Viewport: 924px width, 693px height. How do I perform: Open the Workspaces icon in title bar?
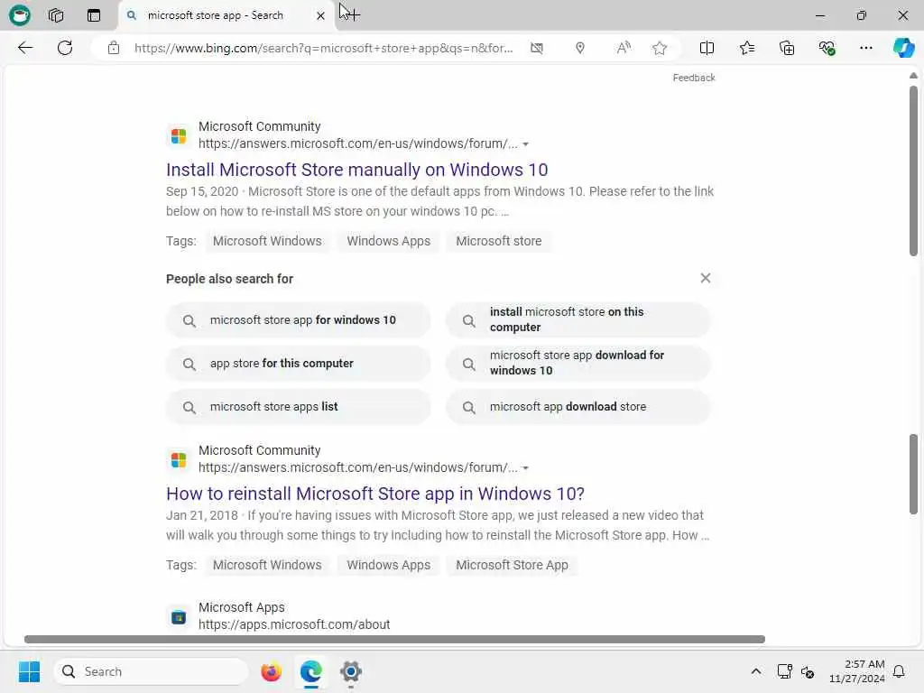[56, 15]
